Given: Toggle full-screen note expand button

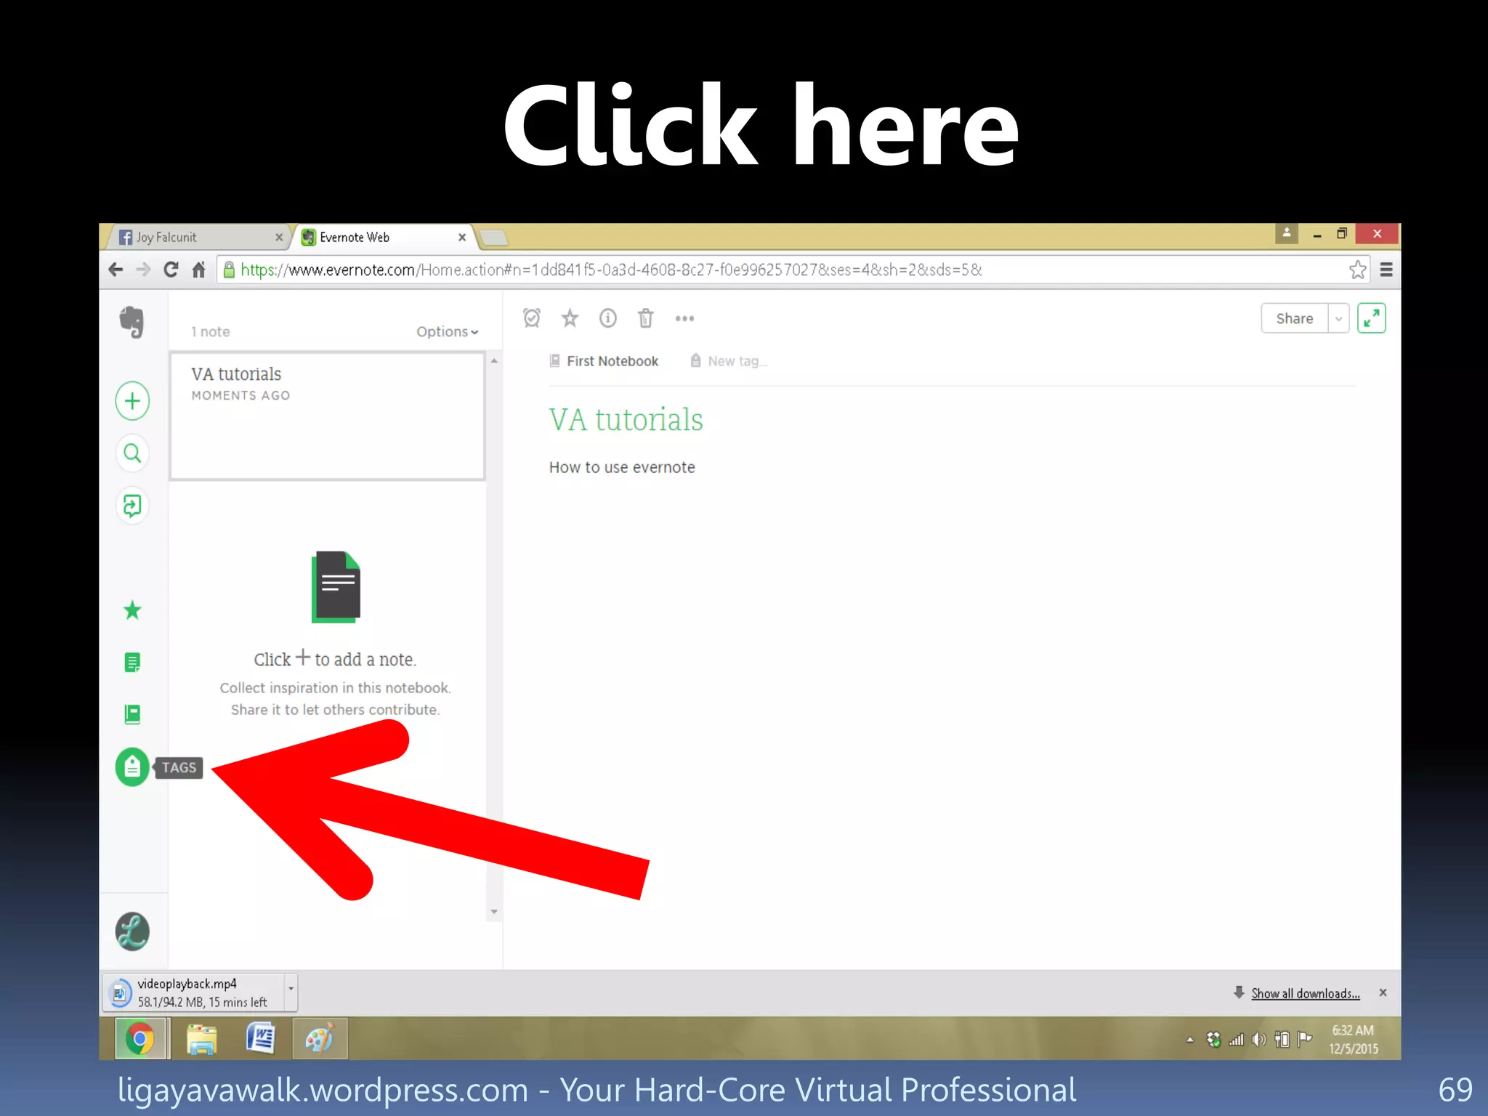Looking at the screenshot, I should (x=1371, y=318).
